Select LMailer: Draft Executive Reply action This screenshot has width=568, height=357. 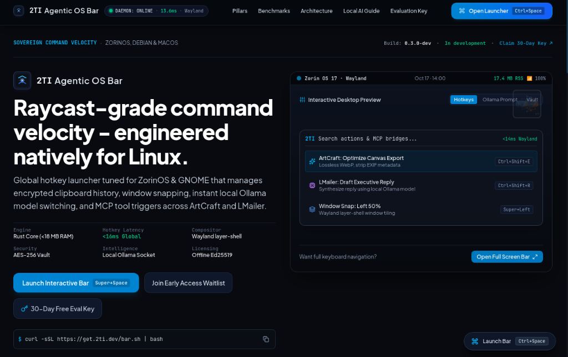[421, 185]
